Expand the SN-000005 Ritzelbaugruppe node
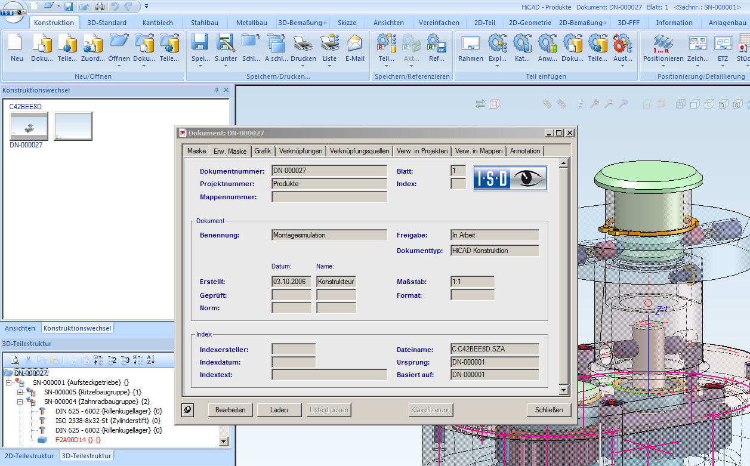The height and width of the screenshot is (466, 750). click(20, 392)
